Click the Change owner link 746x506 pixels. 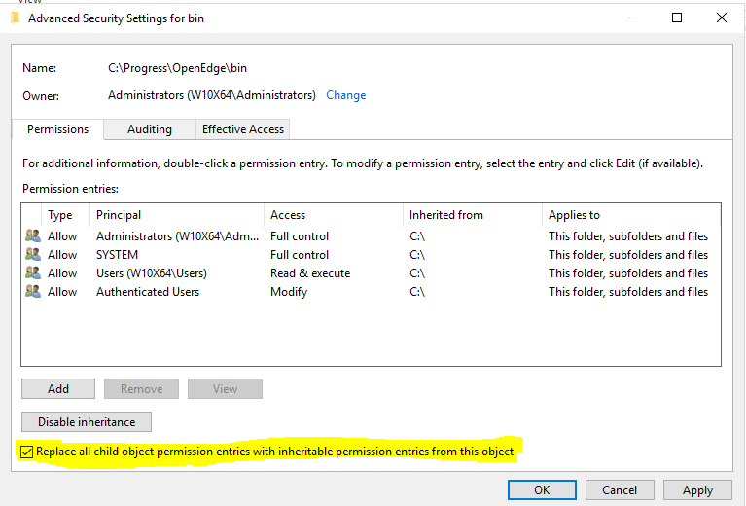coord(346,95)
